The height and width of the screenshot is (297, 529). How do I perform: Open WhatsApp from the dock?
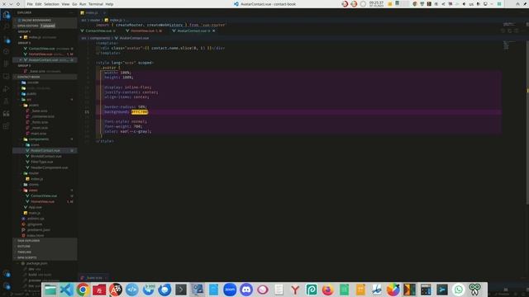[x=458, y=290]
